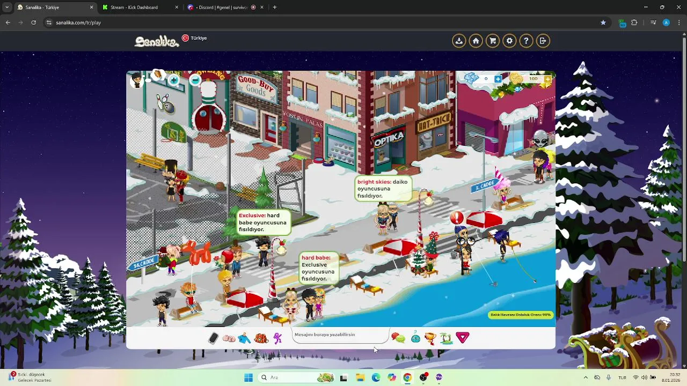Screen dimensions: 687x386
Task: Expand the Chrome tab search dropdown
Action: click(x=6, y=8)
